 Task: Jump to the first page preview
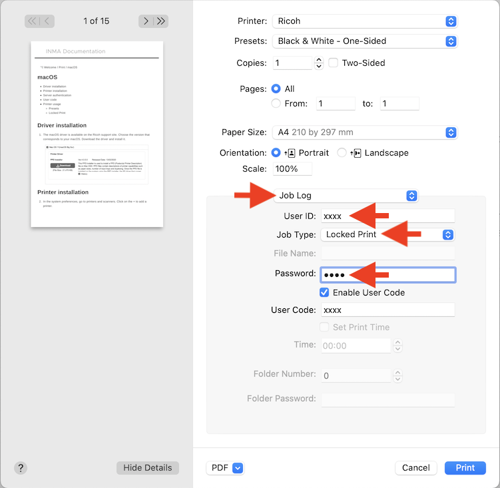(x=33, y=21)
